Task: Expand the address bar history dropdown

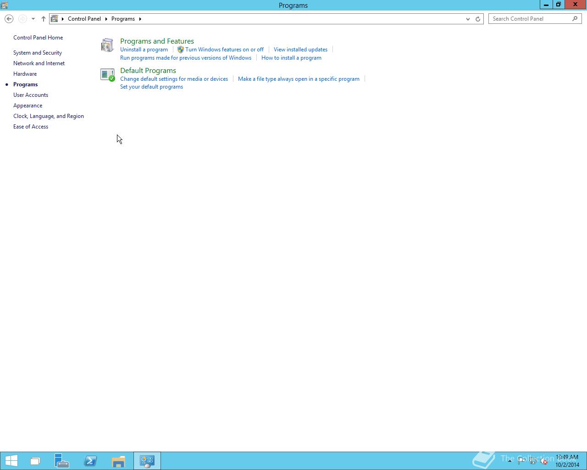Action: click(x=468, y=19)
